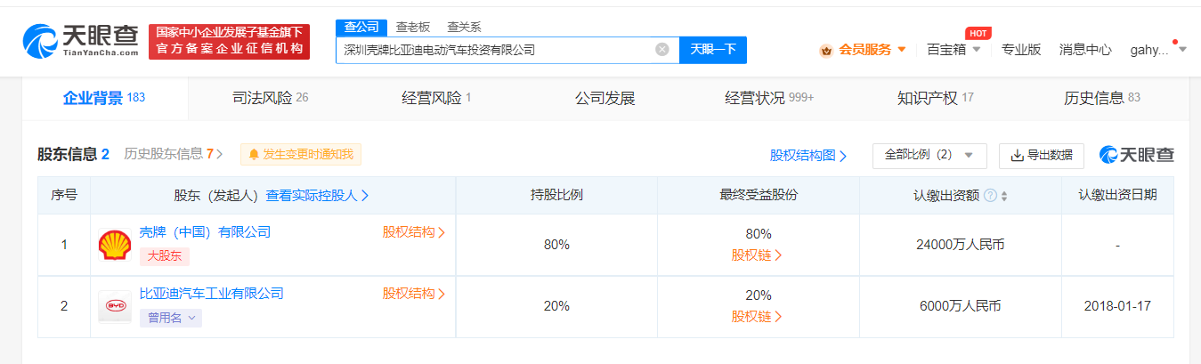Open the 百宝箱 dropdown menu
Image resolution: width=1201 pixels, height=364 pixels.
click(x=953, y=50)
